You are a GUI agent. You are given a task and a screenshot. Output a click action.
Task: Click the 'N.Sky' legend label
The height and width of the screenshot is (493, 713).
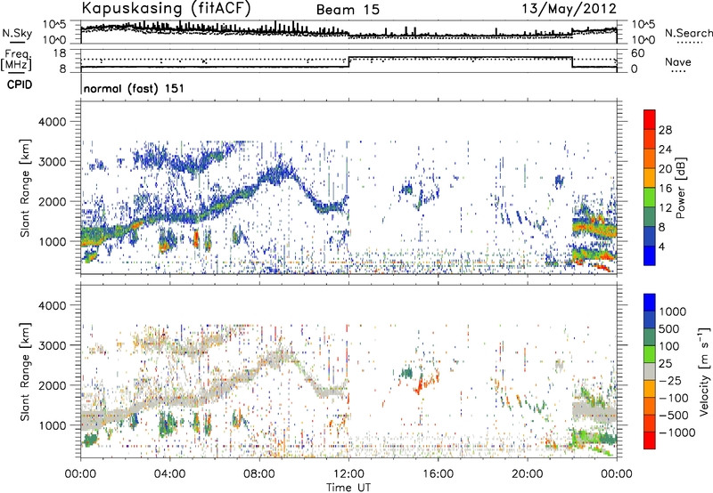tap(17, 33)
